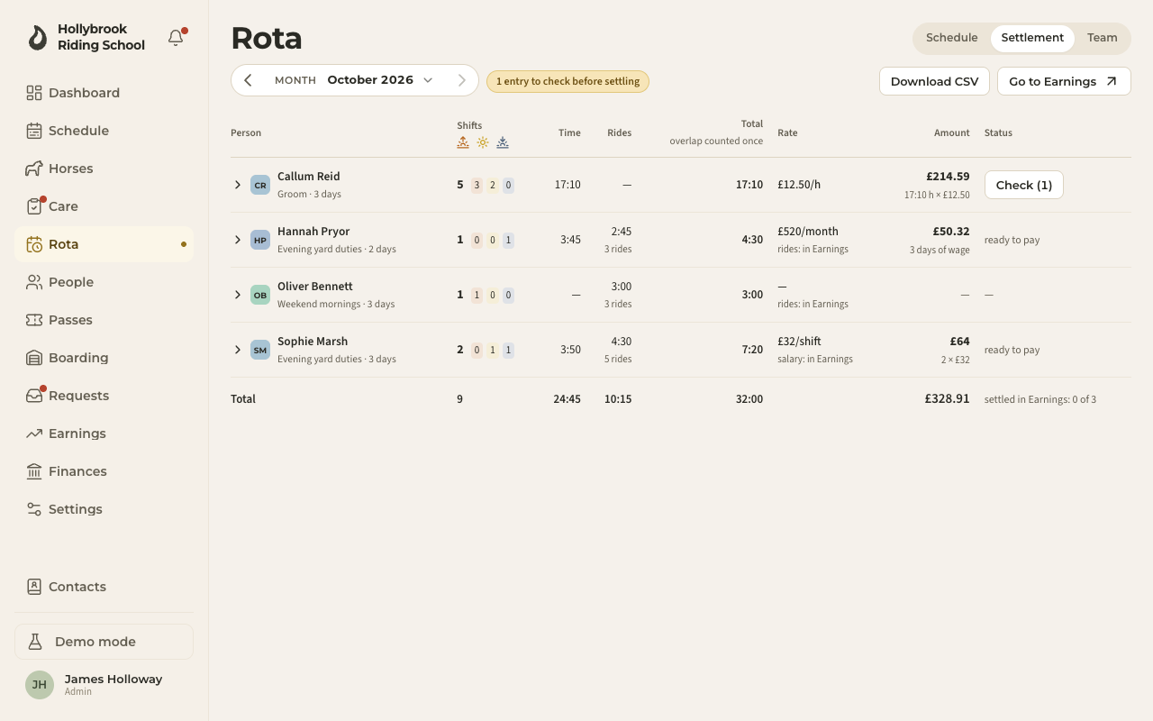Switch to the Schedule tab
The width and height of the screenshot is (1153, 721).
(952, 38)
